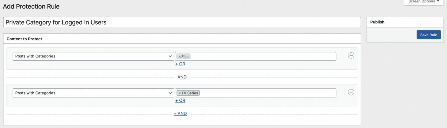Open the first Posts with Categories dropdown
This screenshot has width=447, height=128.
coord(93,56)
